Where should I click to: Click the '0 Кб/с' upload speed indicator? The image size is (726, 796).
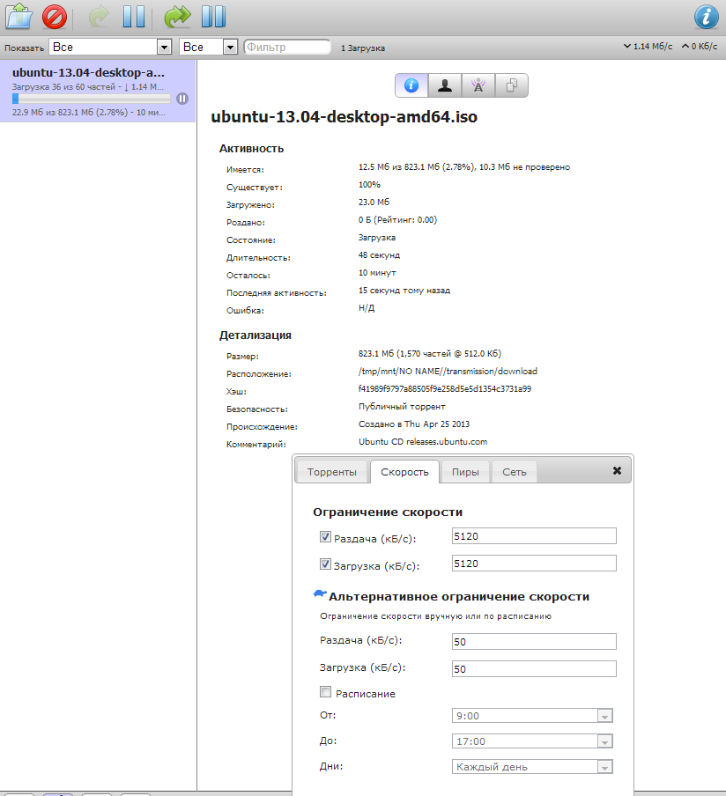pyautogui.click(x=700, y=46)
